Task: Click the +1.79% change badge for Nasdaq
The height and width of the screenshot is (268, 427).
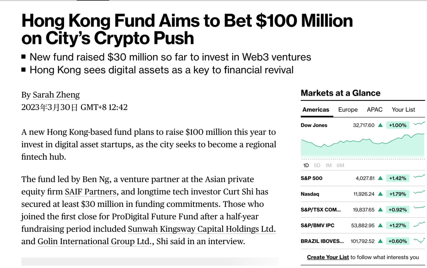Action: click(x=398, y=194)
